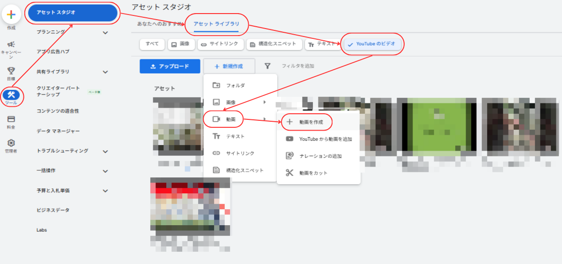Switch to the アセット ライブラリ tab
Viewport: 562px width, 264px height.
tap(216, 23)
